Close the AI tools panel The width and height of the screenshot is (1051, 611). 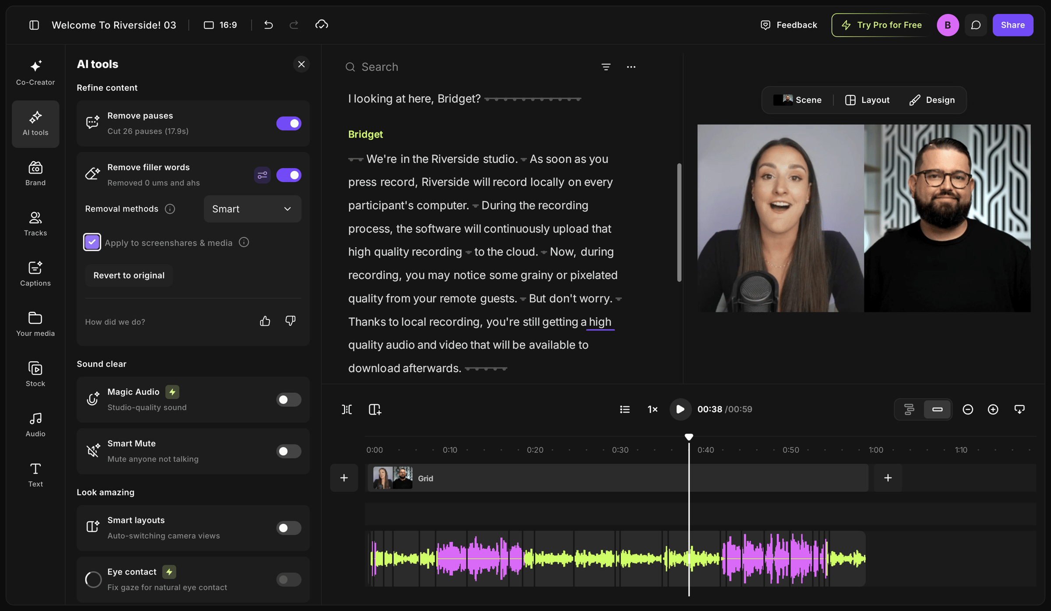tap(301, 64)
